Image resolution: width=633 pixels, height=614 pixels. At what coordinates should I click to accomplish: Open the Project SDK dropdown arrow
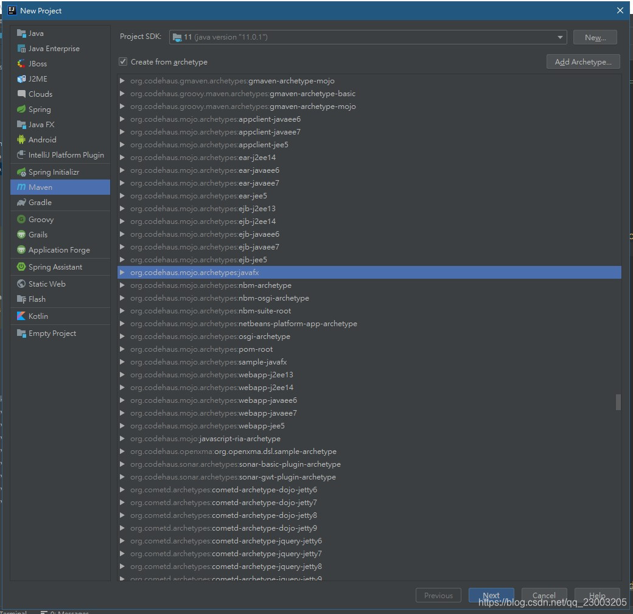click(560, 37)
